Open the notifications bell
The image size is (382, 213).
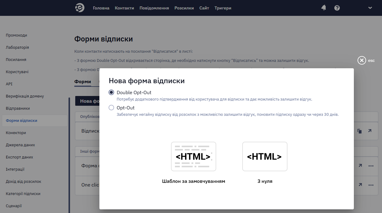[x=324, y=8]
